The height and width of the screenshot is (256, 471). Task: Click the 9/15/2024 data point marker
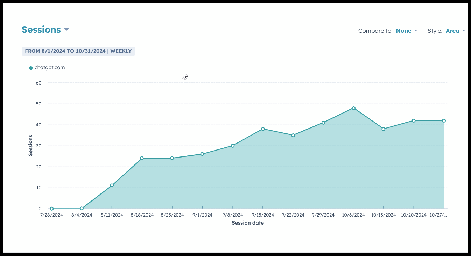point(263,129)
